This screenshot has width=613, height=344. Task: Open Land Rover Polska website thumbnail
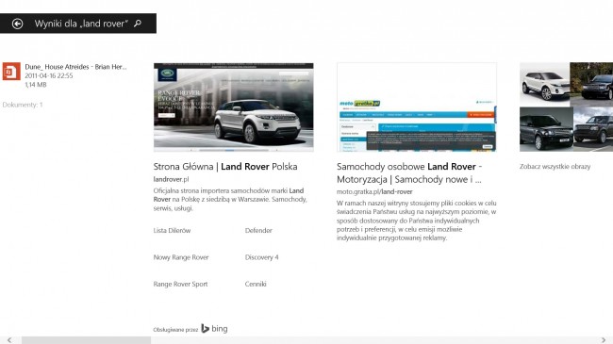point(233,107)
